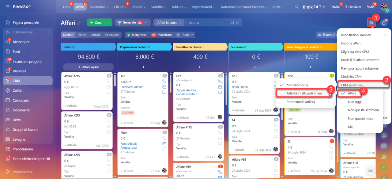Collapse the Collaborazione sidebar section
392x179 pixels.
pyautogui.click(x=49, y=32)
